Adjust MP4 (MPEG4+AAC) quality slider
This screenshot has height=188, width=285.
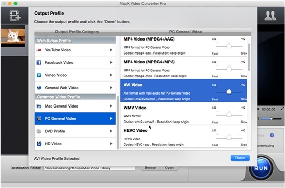click(229, 46)
